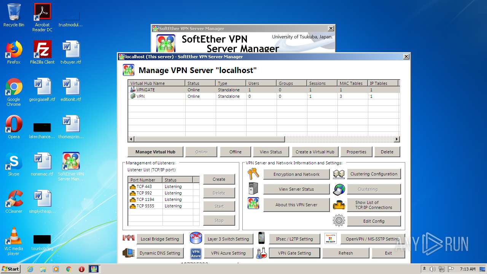Open nonemac.rtf document icon
Screen dimensions: 487x274
pyautogui.click(x=42, y=164)
